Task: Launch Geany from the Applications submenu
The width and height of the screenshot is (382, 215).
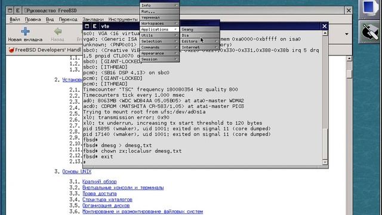Action: click(x=200, y=29)
